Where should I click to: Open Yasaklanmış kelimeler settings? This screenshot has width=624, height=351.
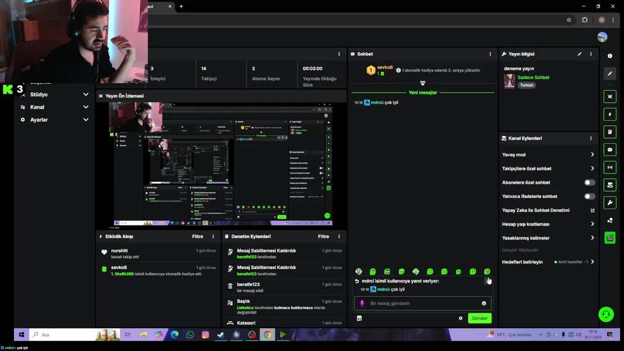[548, 238]
